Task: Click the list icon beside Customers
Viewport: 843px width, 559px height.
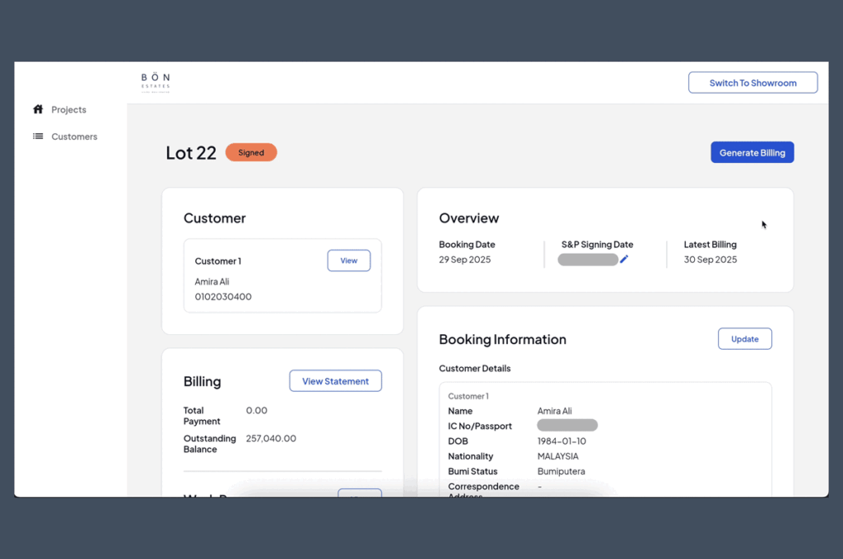Action: [x=37, y=136]
